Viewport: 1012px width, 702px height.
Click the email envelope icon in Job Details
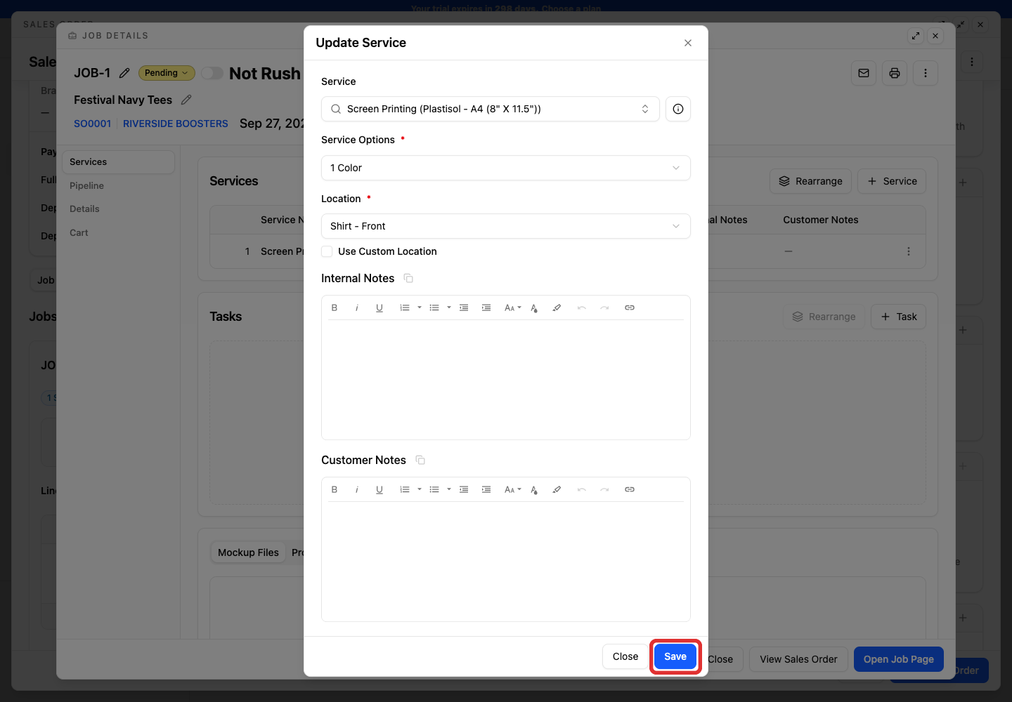pos(864,73)
